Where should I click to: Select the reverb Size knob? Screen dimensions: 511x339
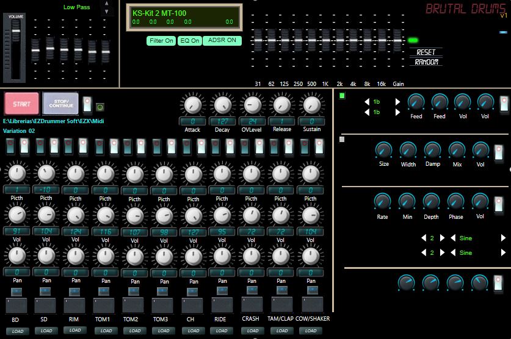point(384,150)
